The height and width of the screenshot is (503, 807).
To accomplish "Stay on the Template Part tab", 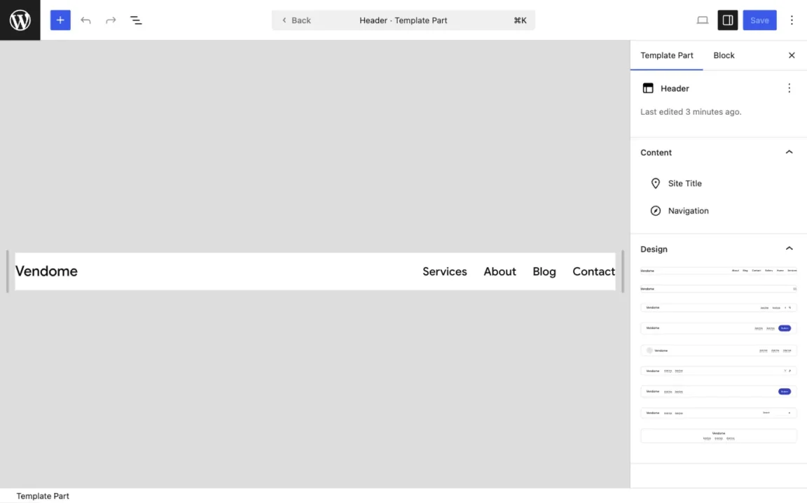I will [x=666, y=55].
